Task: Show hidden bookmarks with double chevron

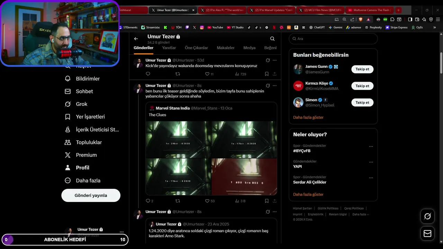Action: click(x=435, y=27)
